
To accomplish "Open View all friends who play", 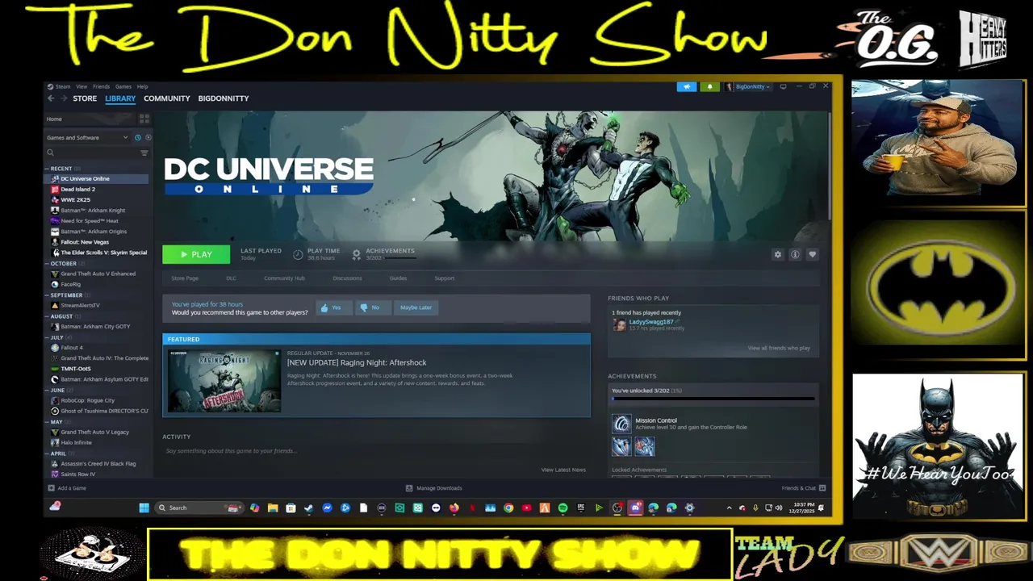I will [779, 349].
